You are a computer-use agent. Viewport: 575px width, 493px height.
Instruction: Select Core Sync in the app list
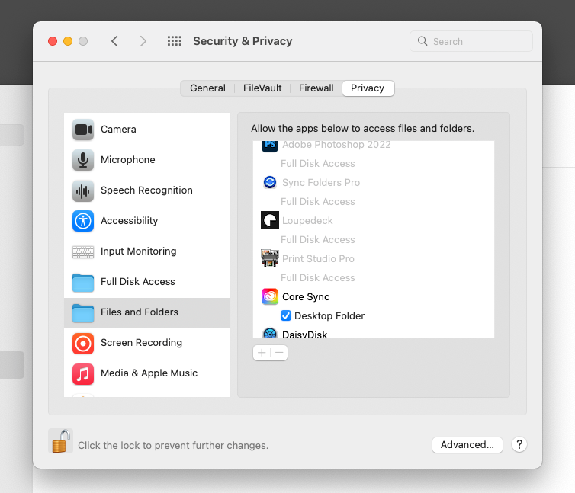(x=305, y=296)
